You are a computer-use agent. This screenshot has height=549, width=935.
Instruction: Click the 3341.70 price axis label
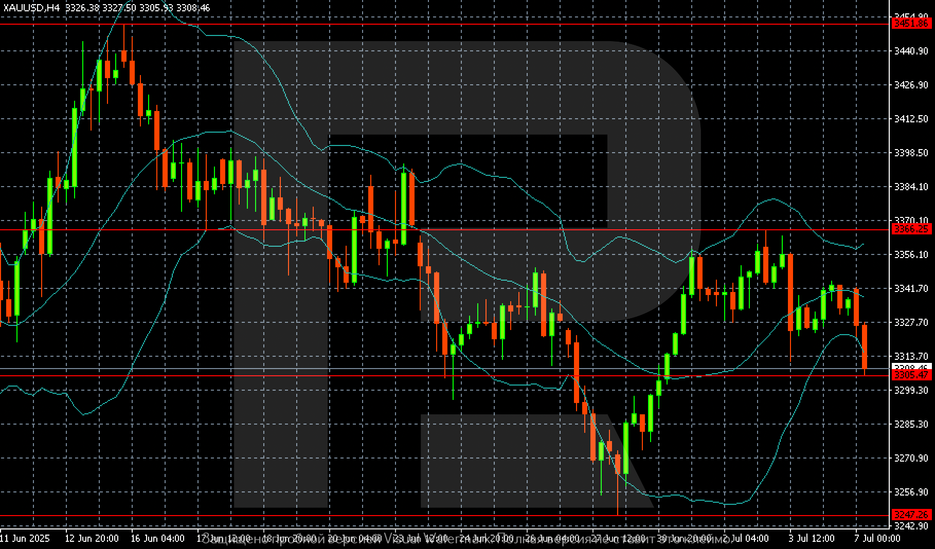(x=911, y=289)
